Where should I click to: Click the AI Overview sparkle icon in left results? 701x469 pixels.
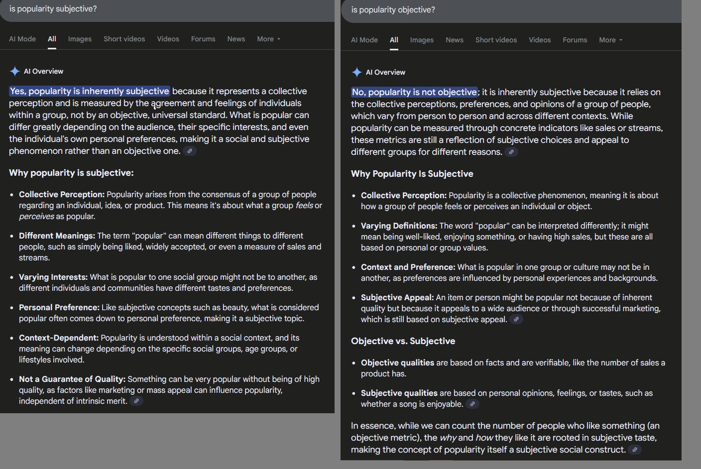pyautogui.click(x=15, y=71)
